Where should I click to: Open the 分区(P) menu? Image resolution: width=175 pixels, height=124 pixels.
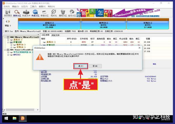click(24, 6)
